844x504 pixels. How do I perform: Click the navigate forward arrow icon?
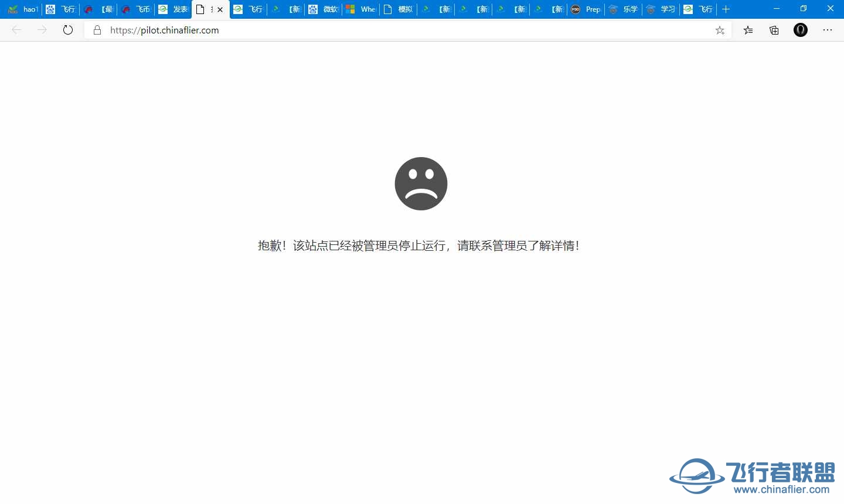point(42,30)
